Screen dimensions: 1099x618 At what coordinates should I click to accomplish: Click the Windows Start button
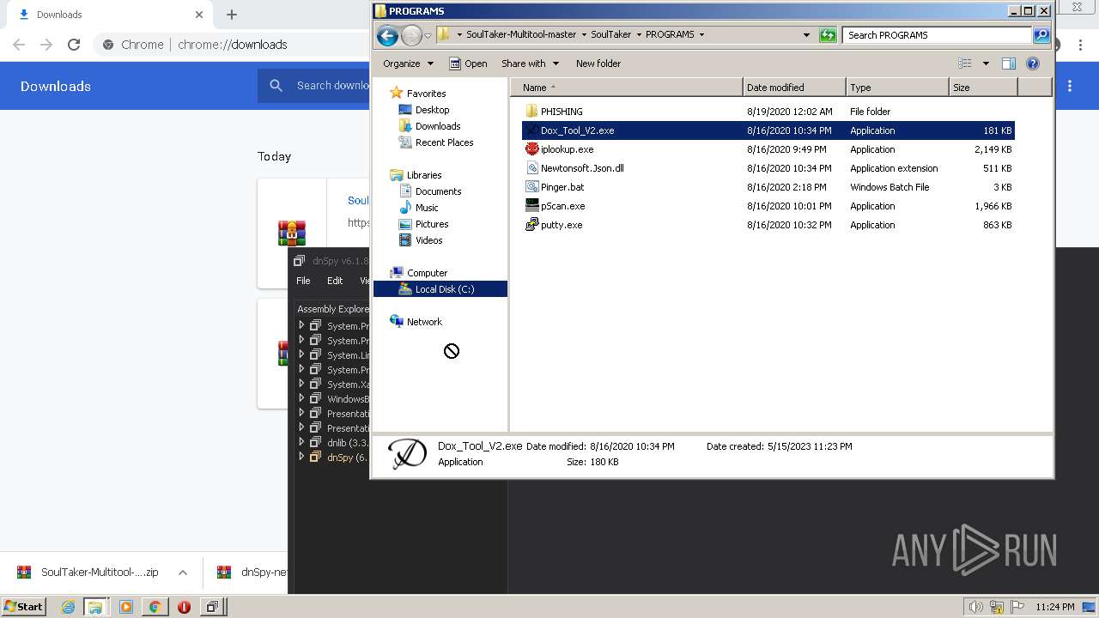coord(23,607)
